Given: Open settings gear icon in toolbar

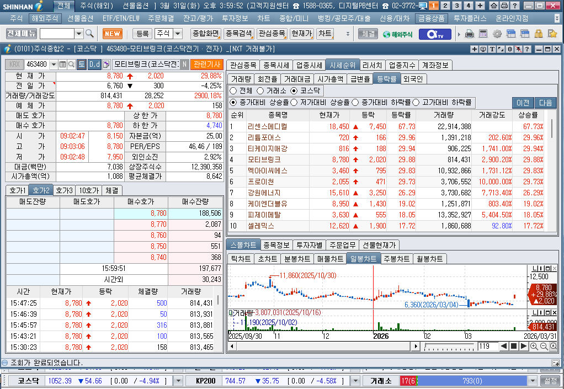Looking at the screenshot, I should pyautogui.click(x=497, y=34).
